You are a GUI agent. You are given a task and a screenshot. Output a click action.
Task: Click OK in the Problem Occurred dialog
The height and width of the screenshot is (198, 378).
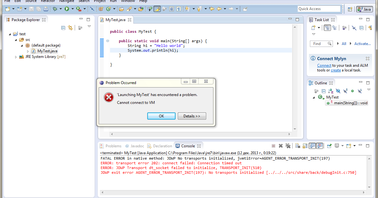coord(161,116)
